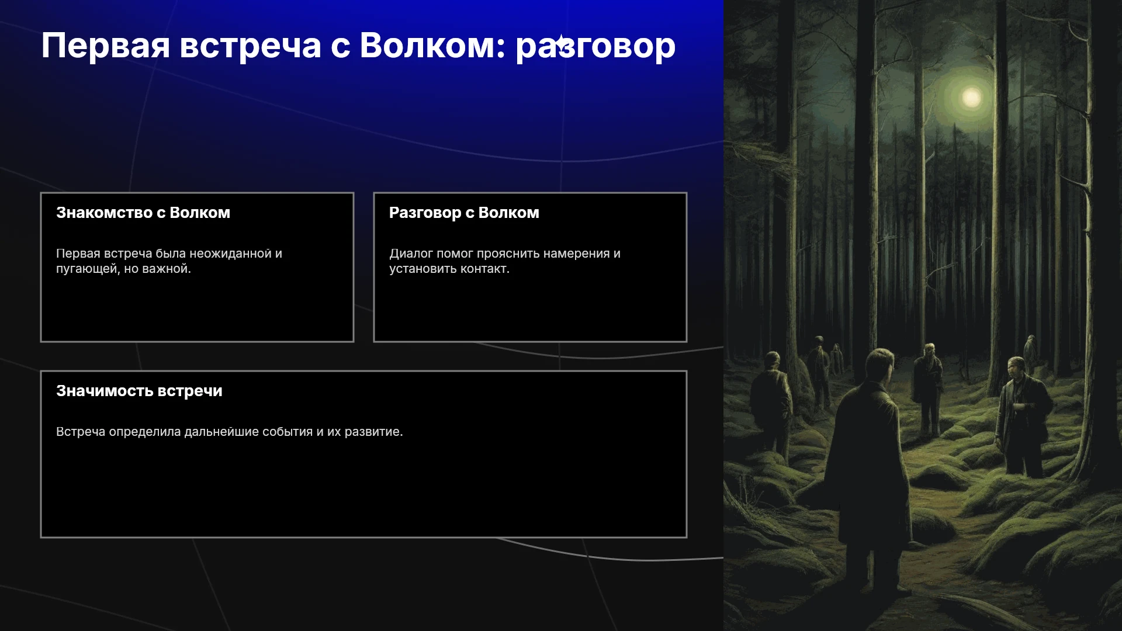
Task: Click the "Диалог помог прояснить намерения" paragraph
Action: (x=505, y=261)
